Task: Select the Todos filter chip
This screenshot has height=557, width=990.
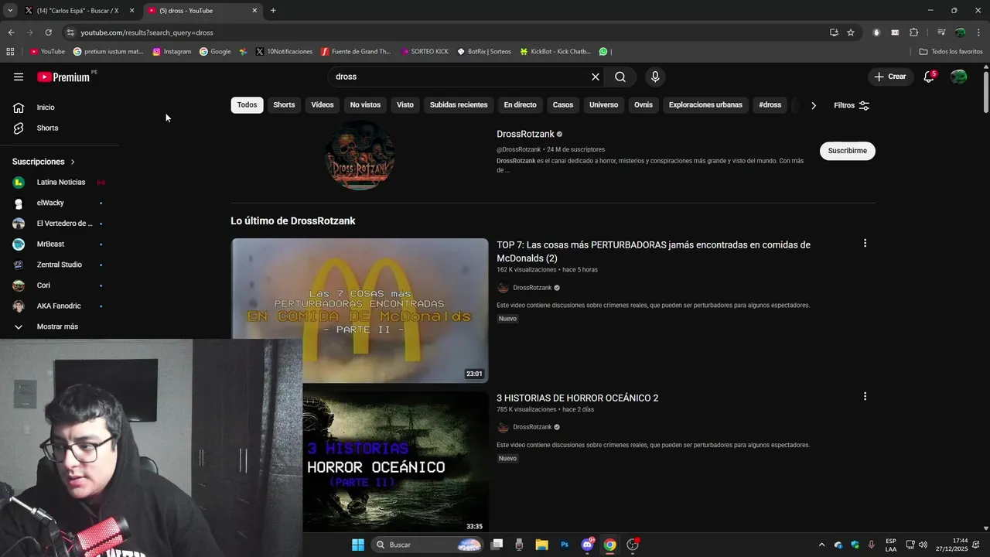Action: [x=247, y=105]
